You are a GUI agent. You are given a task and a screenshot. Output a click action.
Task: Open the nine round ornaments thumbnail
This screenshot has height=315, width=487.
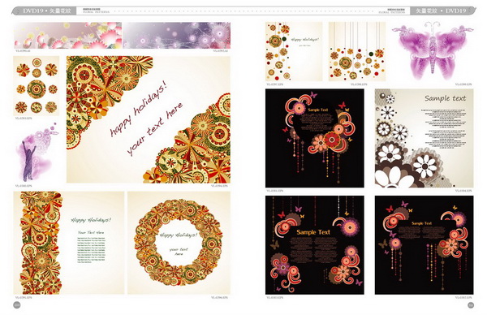pyautogui.click(x=37, y=86)
